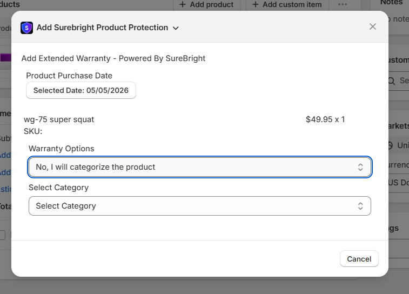Open the Select Category dropdown
This screenshot has height=294, width=409.
pos(199,206)
